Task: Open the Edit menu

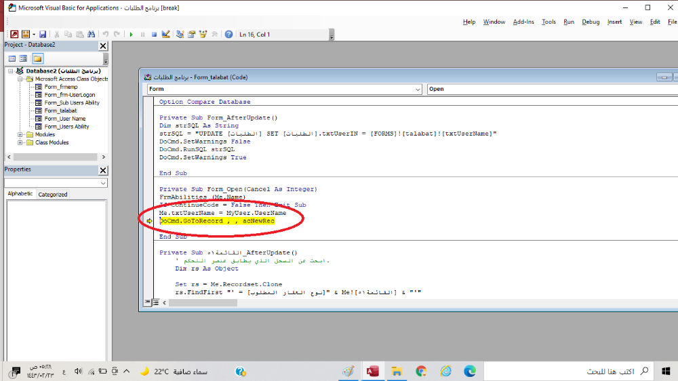Action: tap(655, 22)
